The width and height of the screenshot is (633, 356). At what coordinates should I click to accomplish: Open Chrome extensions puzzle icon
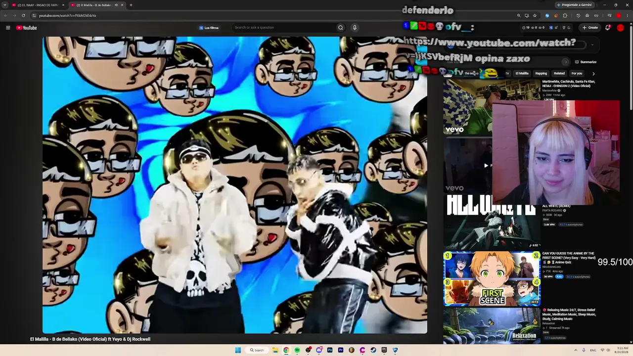click(565, 15)
